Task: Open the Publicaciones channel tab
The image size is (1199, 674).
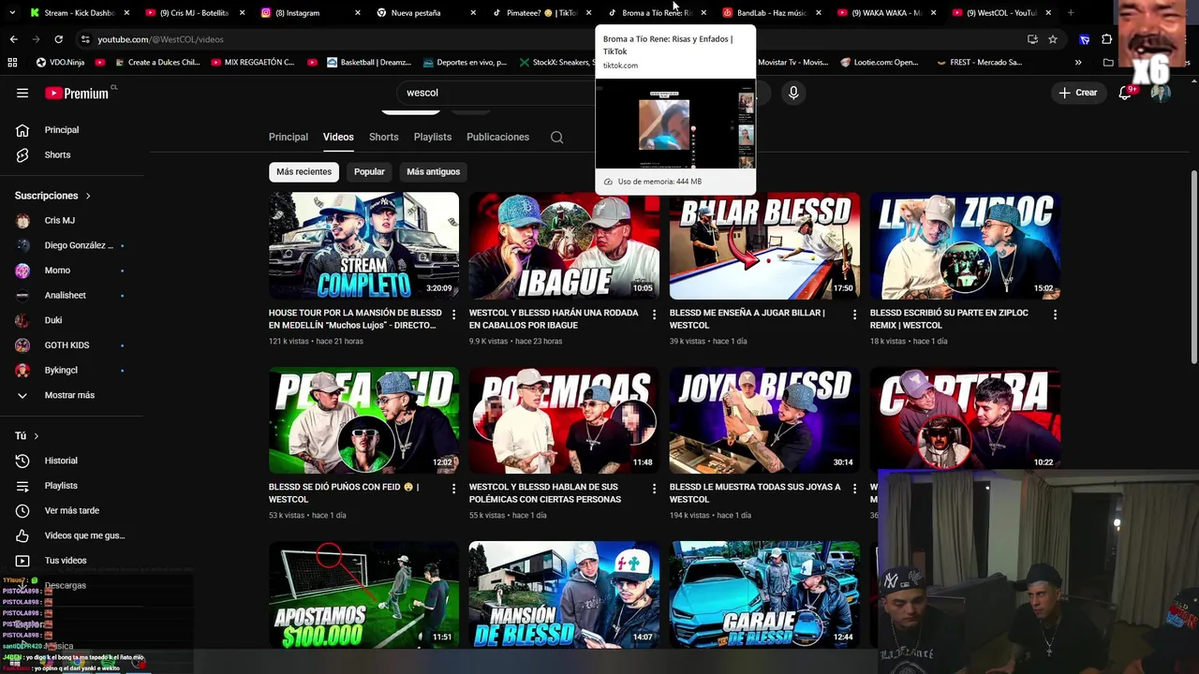Action: tap(497, 137)
